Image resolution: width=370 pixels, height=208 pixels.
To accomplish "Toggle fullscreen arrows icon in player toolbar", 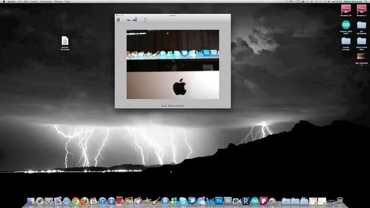I will (146, 20).
